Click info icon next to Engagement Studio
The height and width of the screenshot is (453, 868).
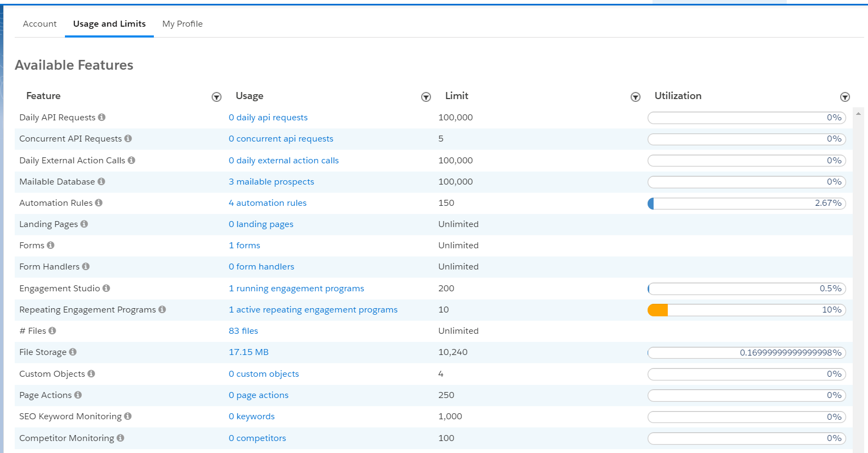(106, 288)
